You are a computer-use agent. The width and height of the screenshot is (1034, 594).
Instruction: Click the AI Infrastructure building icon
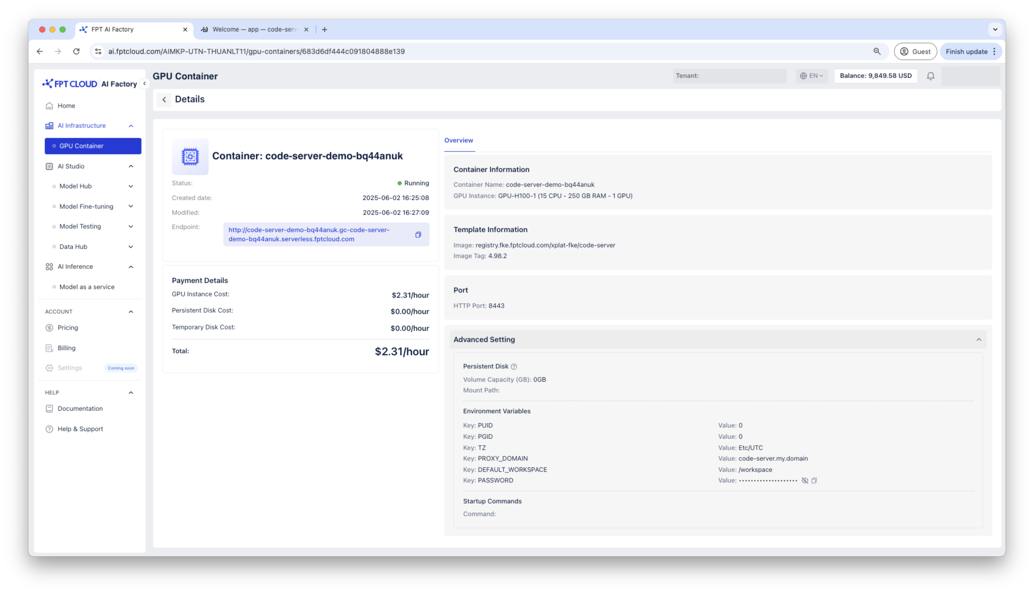pos(49,126)
